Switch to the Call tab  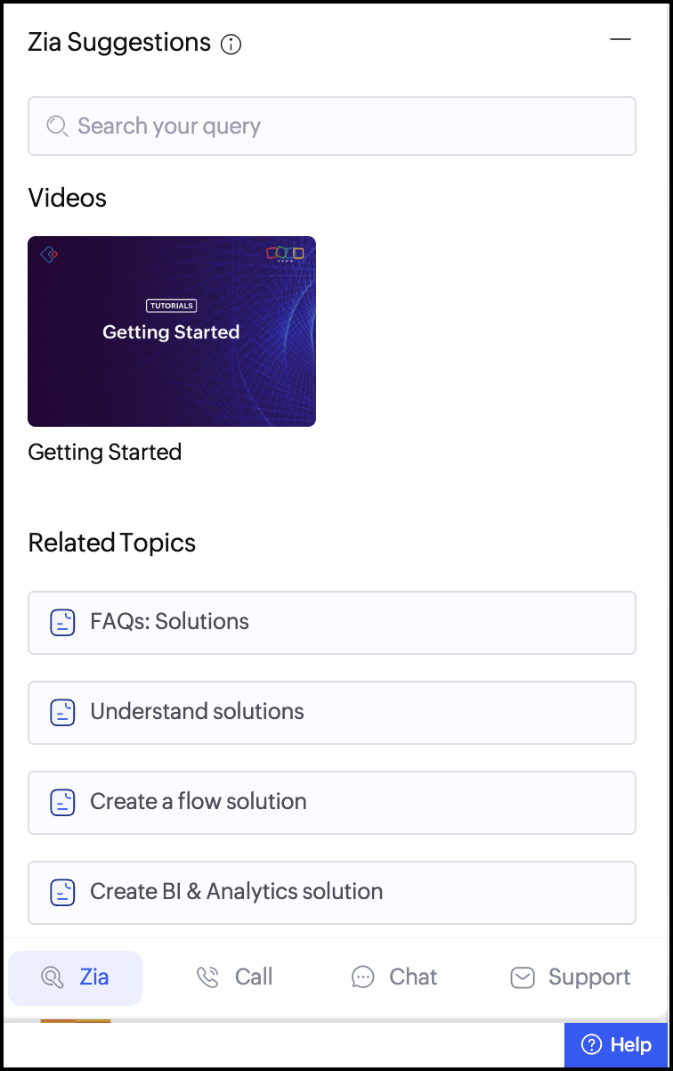[235, 977]
